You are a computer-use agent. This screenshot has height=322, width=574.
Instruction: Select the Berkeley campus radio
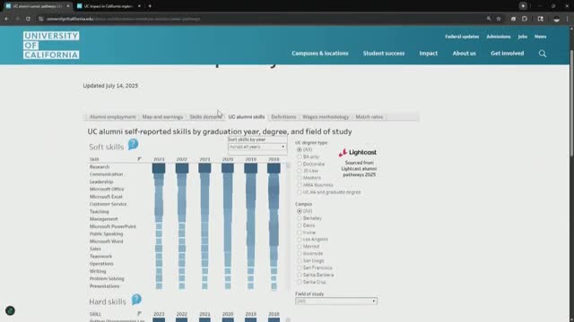pyautogui.click(x=300, y=218)
